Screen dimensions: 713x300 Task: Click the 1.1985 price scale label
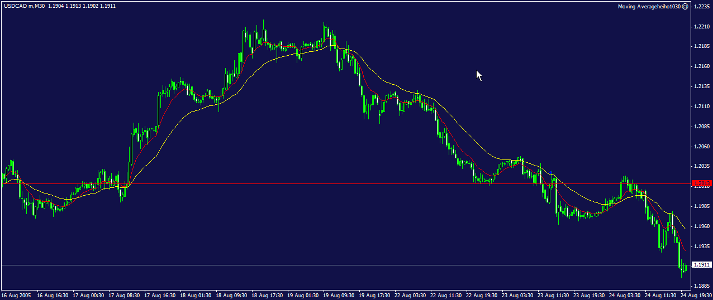pyautogui.click(x=701, y=206)
